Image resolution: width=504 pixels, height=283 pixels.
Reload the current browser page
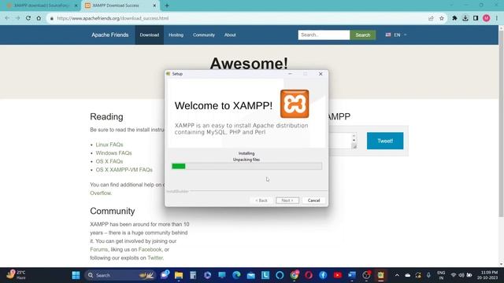pos(28,18)
